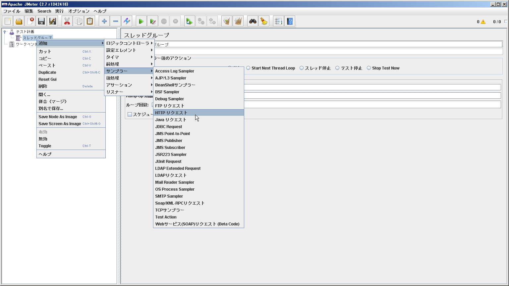The height and width of the screenshot is (286, 509).
Task: Click the Remote Start All icon
Action: click(x=190, y=22)
